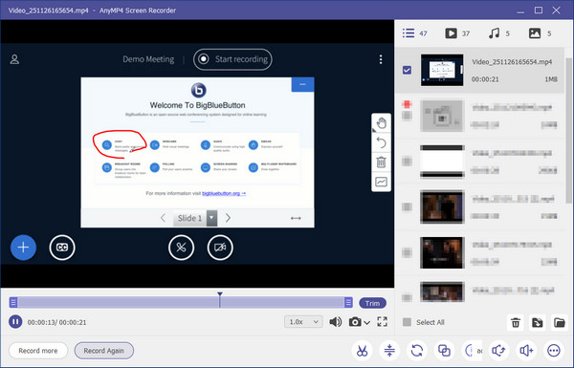Click the trim end handle on the timeline
The height and width of the screenshot is (368, 574).
(x=348, y=302)
